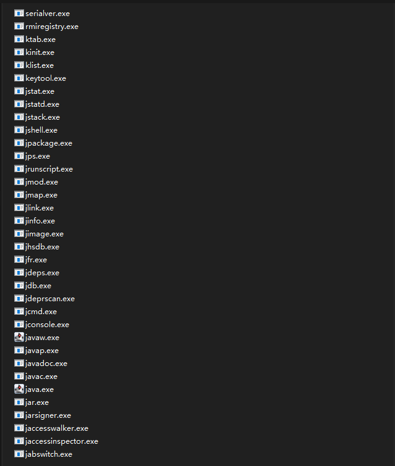Click the icon next to jabswitch.exe

[x=19, y=454]
